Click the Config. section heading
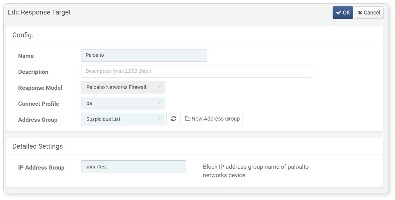The image size is (395, 200). pos(23,35)
